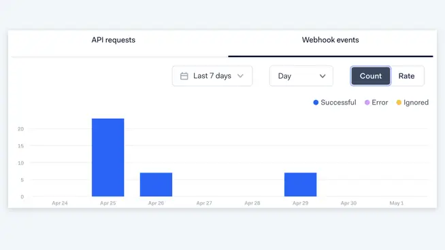
Task: Toggle the Ignored series in legend
Action: (x=412, y=103)
